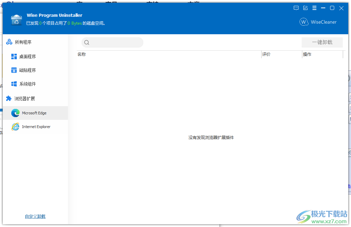Open the 系统组件 system components category
The image size is (351, 227).
tap(14, 84)
